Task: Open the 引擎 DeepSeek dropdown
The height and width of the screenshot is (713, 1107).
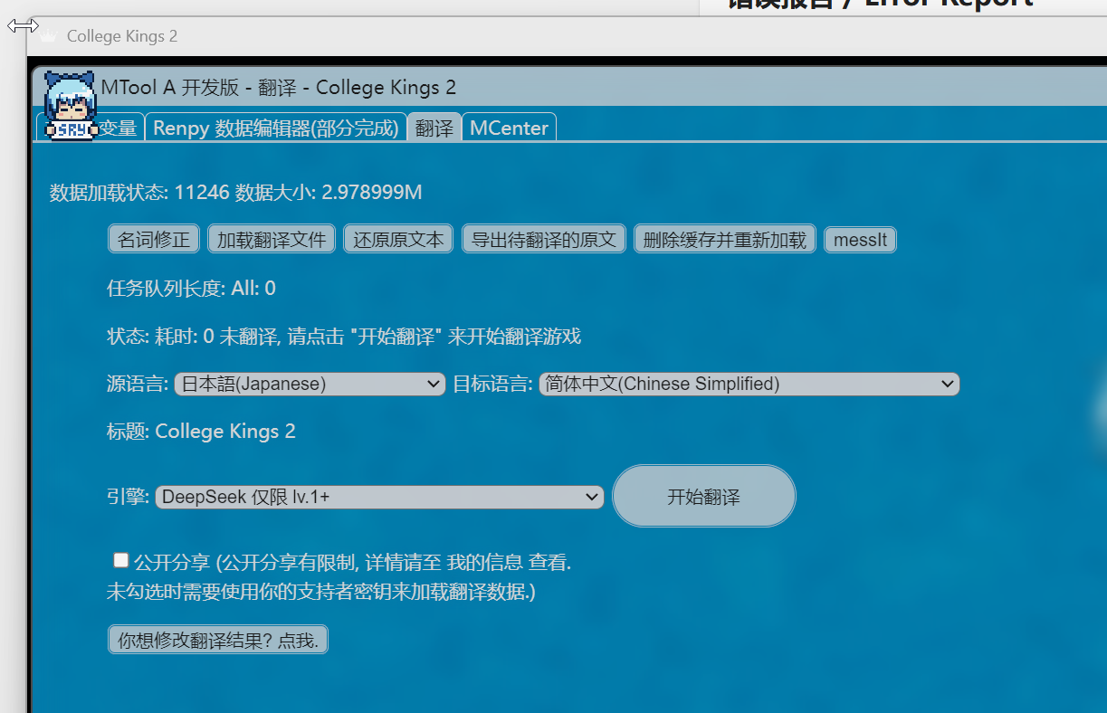Action: 379,497
